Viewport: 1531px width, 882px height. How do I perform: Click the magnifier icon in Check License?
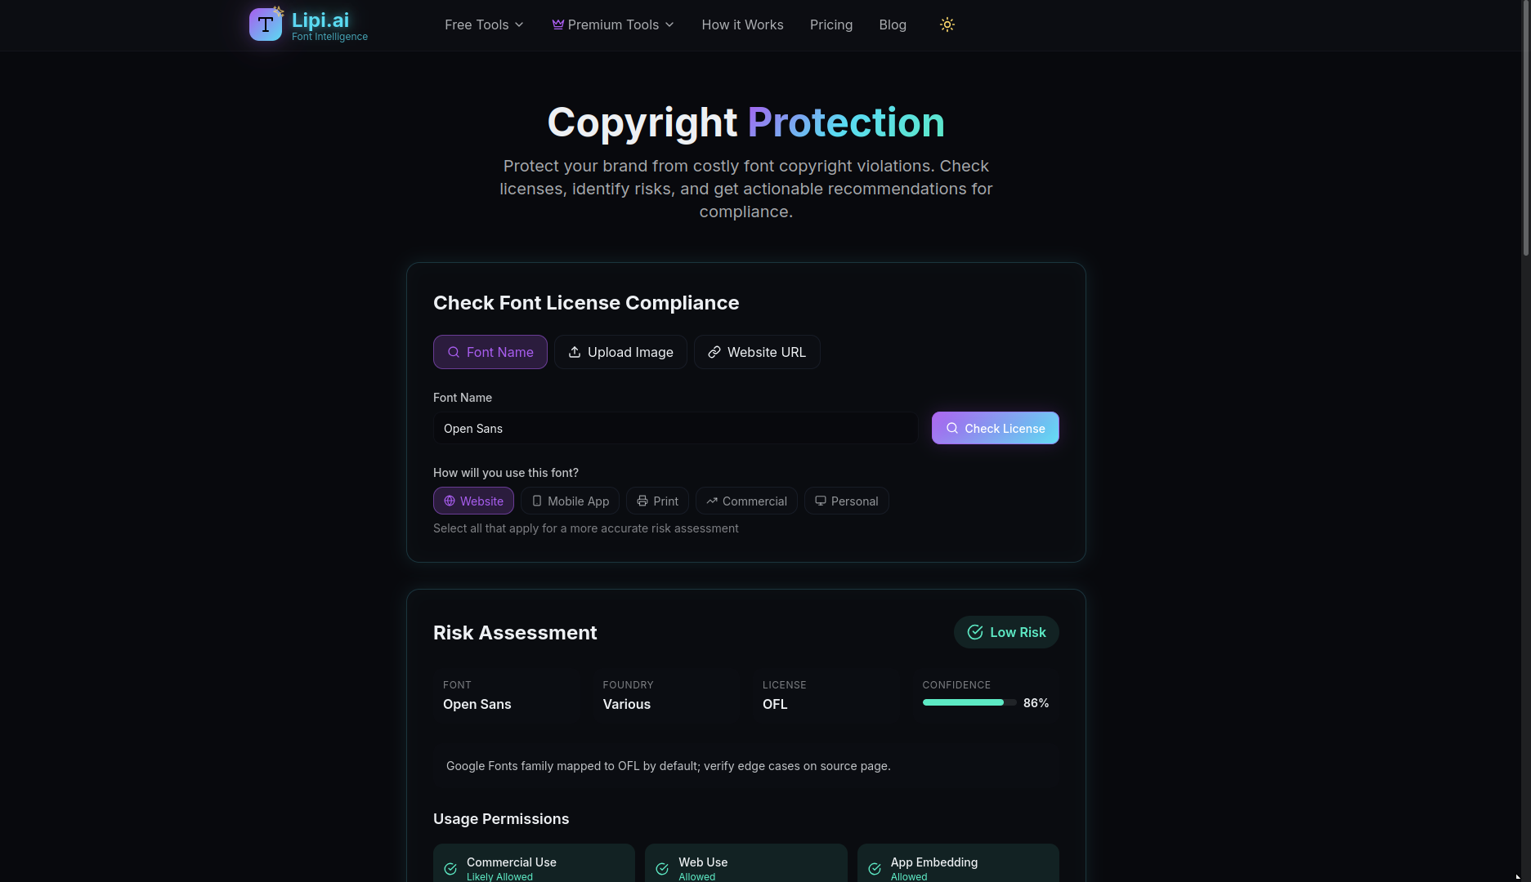point(952,428)
